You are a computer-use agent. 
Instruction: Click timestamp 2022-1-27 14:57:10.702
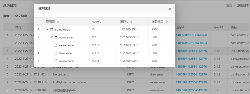point(31,90)
